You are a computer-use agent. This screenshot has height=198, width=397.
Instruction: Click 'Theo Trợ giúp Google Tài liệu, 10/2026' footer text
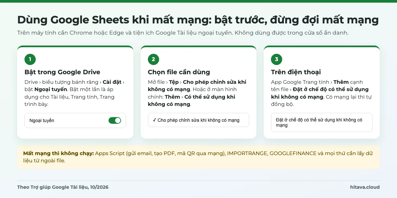click(x=63, y=187)
